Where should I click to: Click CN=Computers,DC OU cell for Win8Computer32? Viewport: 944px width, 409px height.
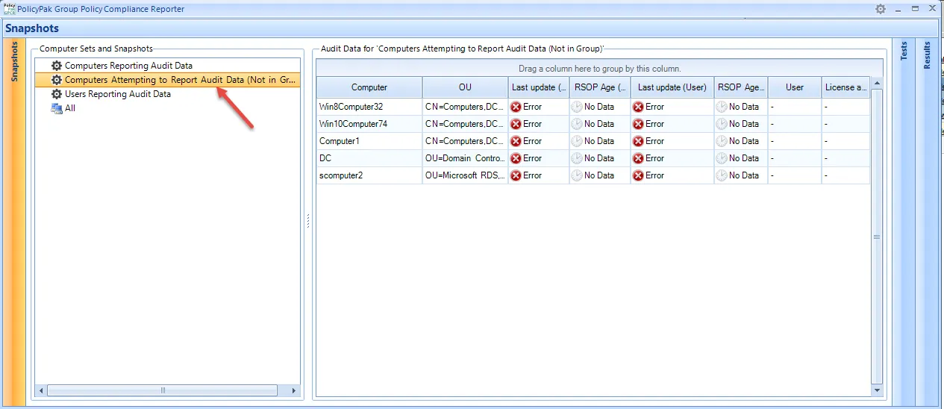[465, 107]
